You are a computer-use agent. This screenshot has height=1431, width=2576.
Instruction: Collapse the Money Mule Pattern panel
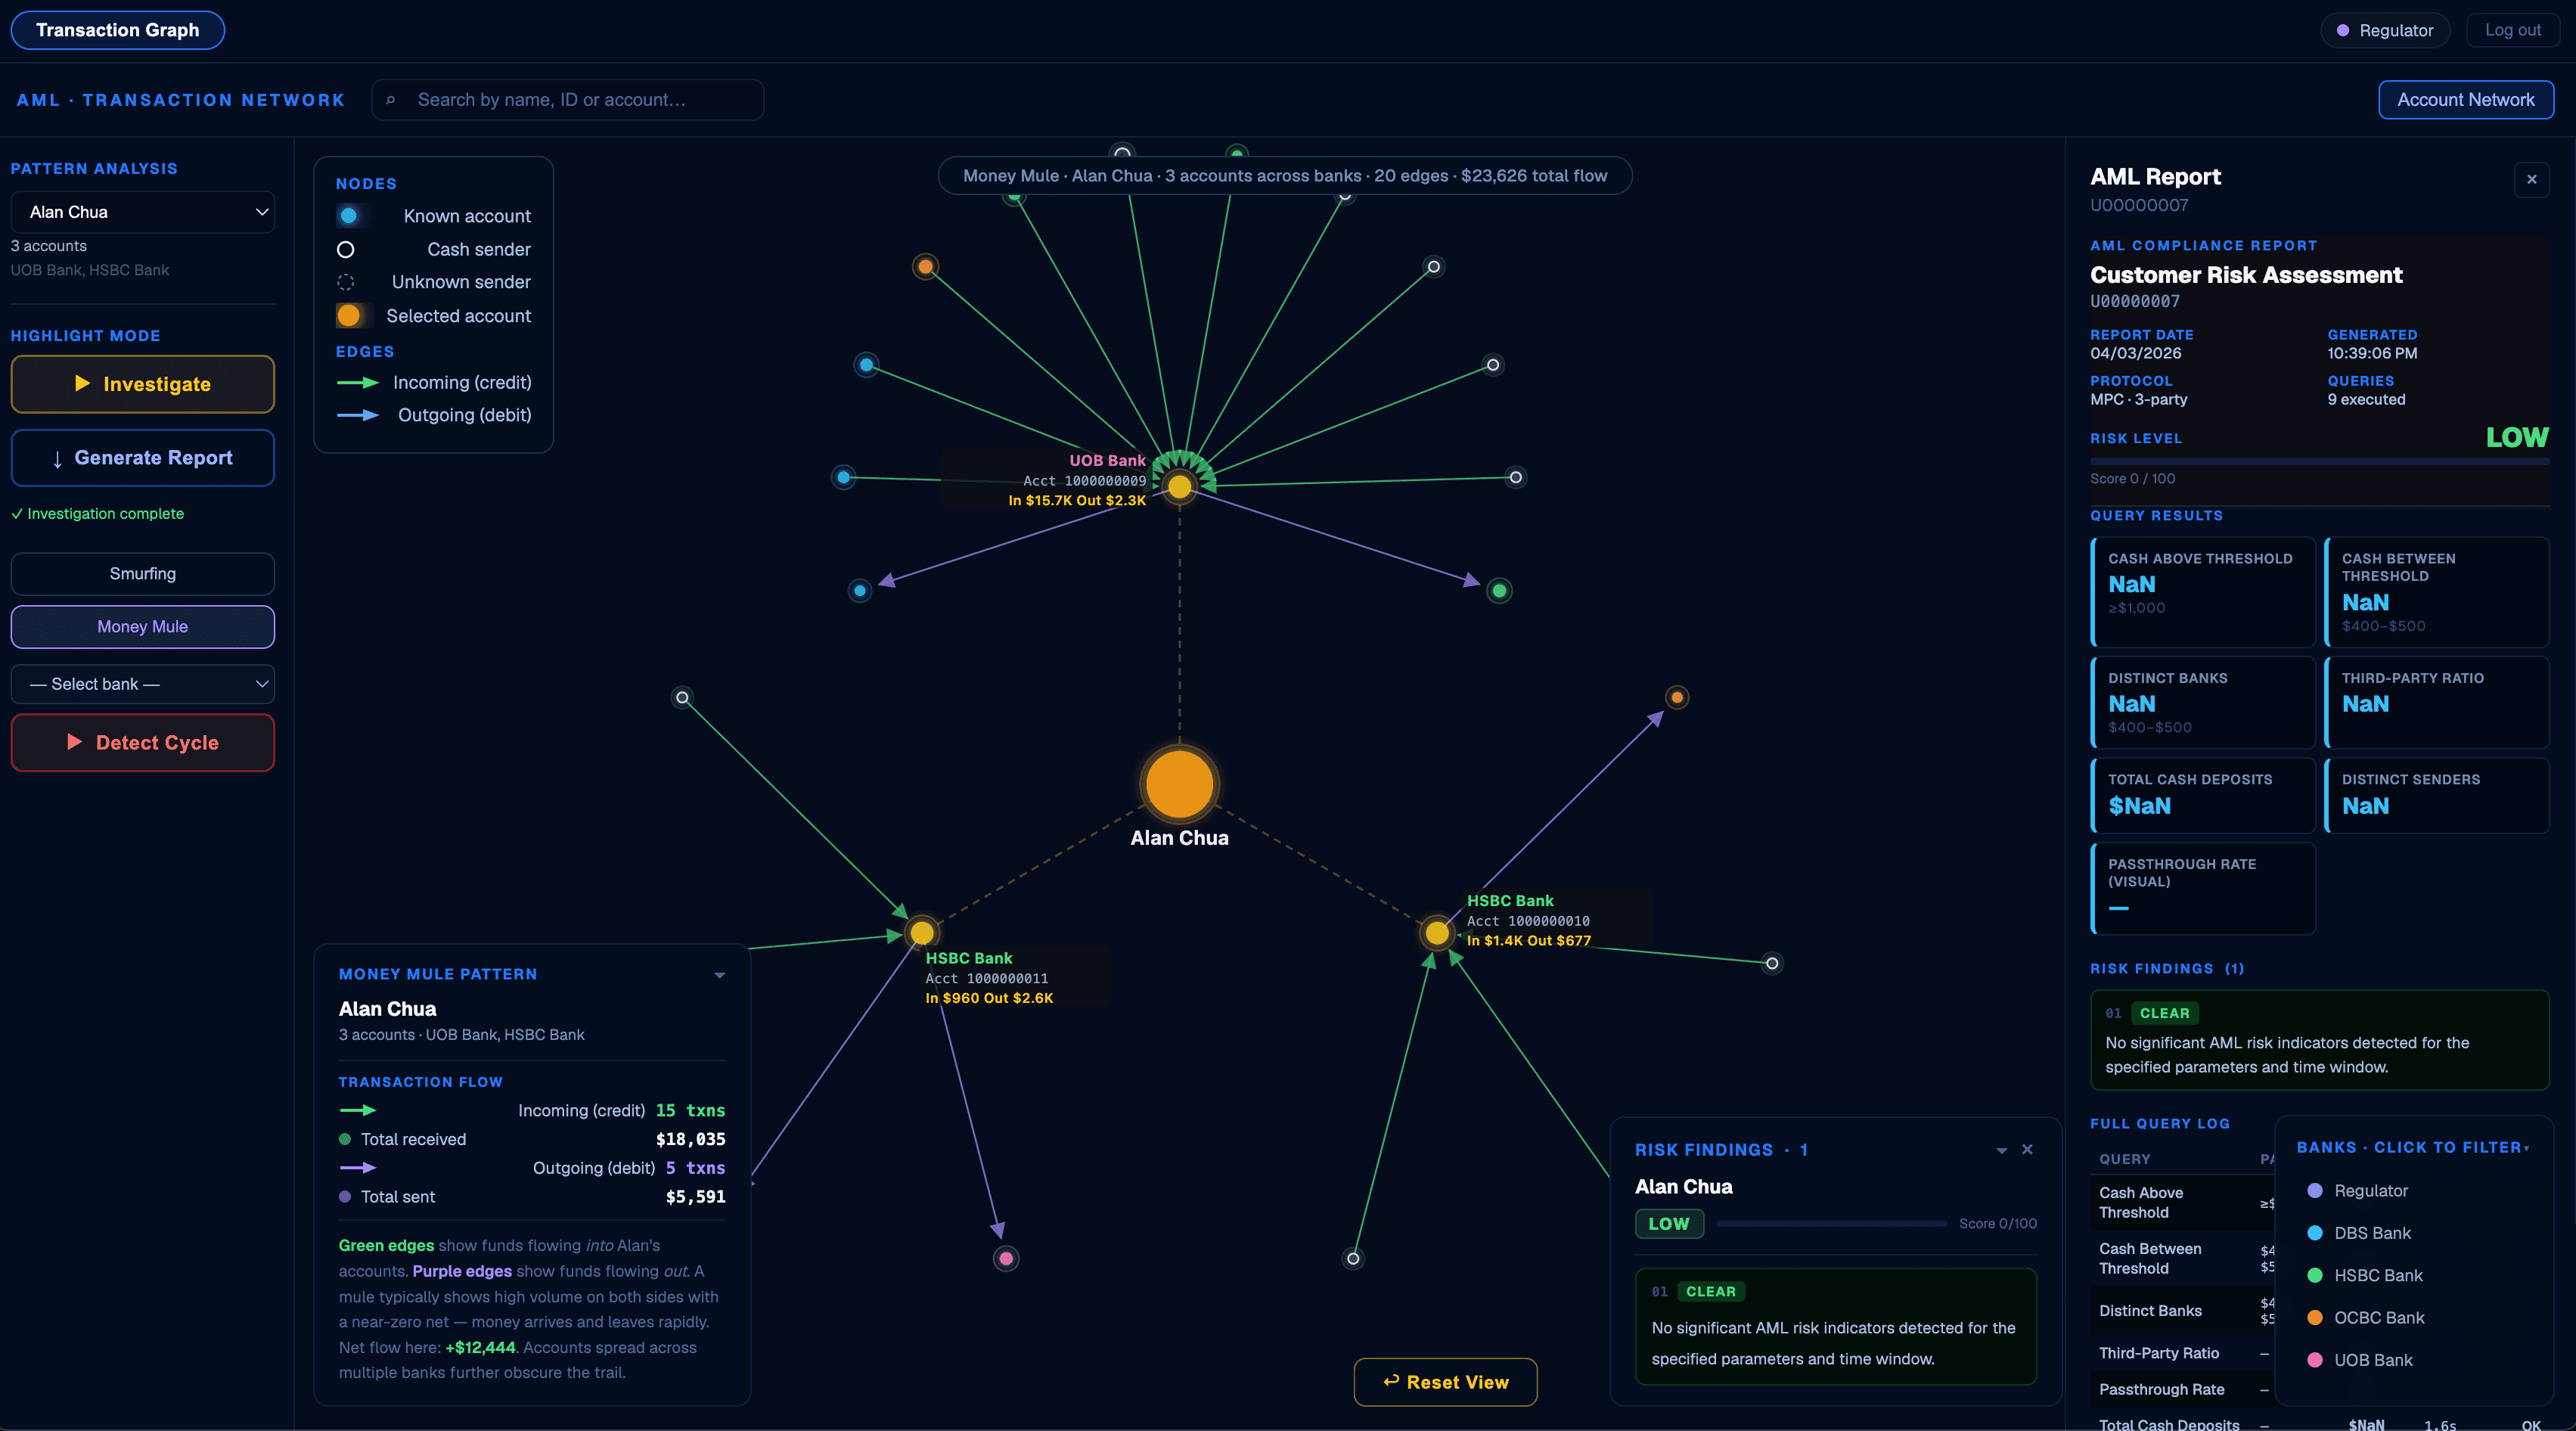[x=720, y=975]
